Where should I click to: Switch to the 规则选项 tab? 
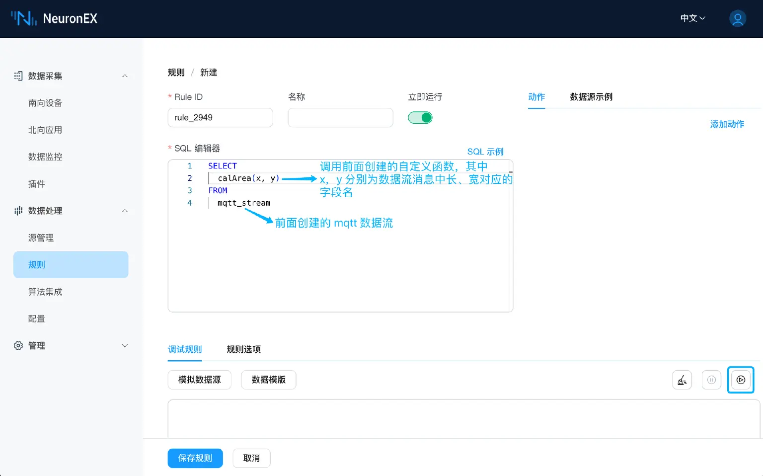[243, 349]
